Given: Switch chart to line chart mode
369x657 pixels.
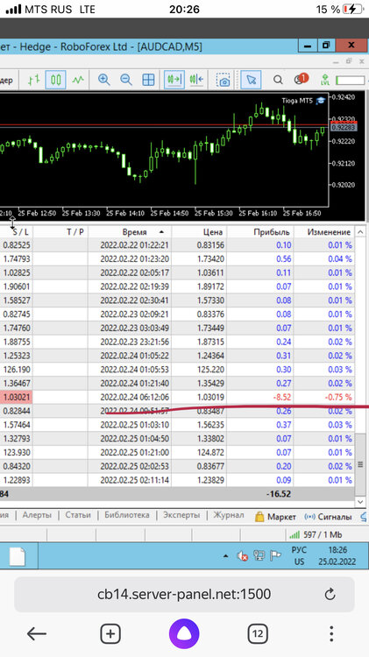Looking at the screenshot, I should tap(78, 79).
